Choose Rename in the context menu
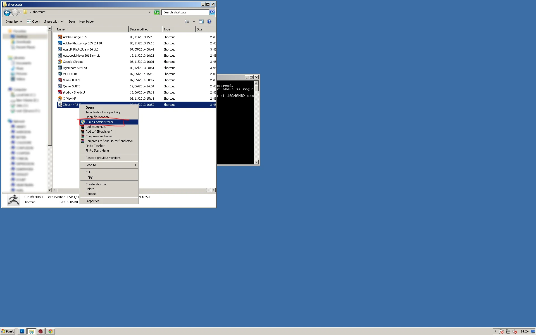The width and height of the screenshot is (536, 335). [109, 194]
